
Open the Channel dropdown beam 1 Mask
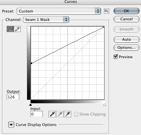point(46,19)
